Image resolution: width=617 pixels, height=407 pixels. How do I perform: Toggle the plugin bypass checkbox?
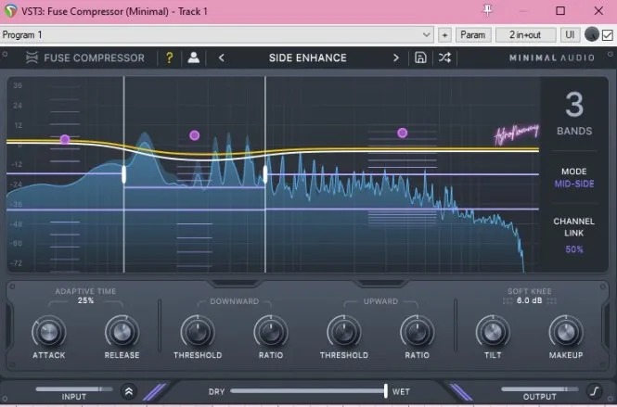click(608, 35)
